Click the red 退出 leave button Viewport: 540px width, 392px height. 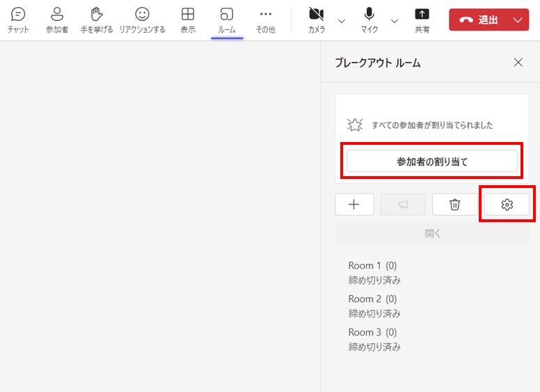(x=478, y=19)
